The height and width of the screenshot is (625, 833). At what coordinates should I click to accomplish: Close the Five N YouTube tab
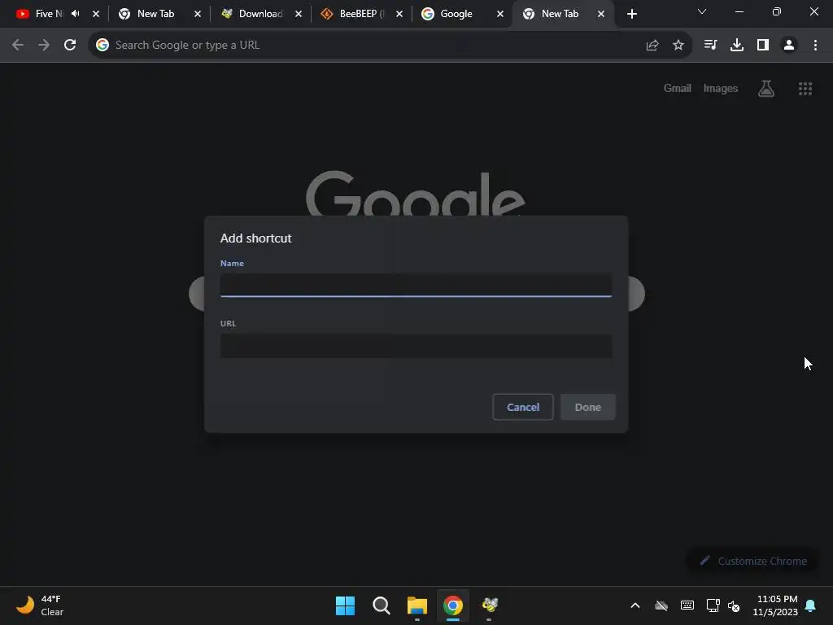(x=96, y=14)
